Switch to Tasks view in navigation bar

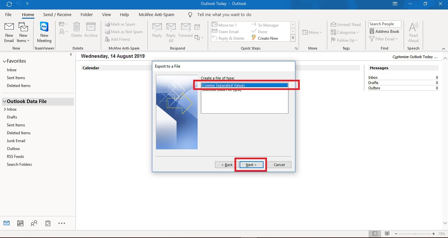(48, 223)
